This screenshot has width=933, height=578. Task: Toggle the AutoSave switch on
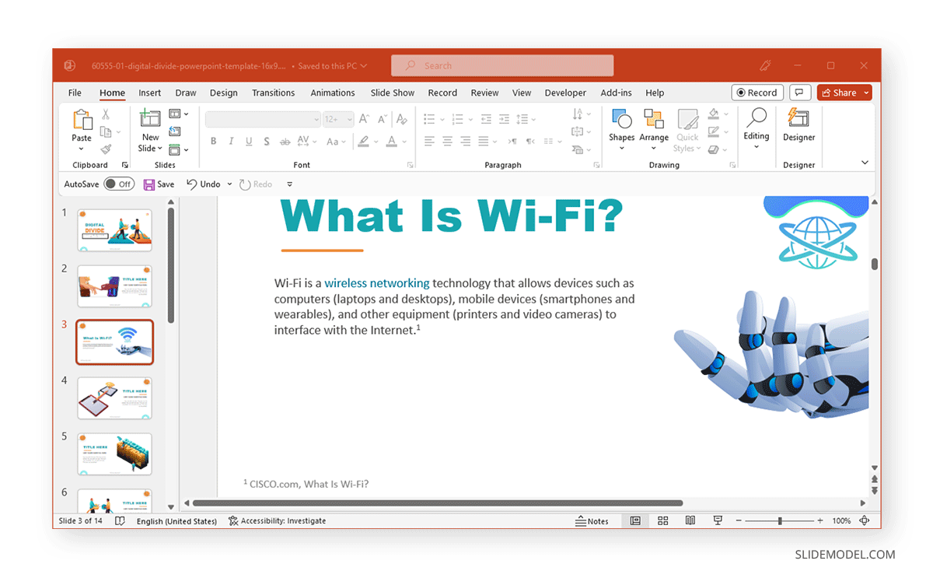119,184
